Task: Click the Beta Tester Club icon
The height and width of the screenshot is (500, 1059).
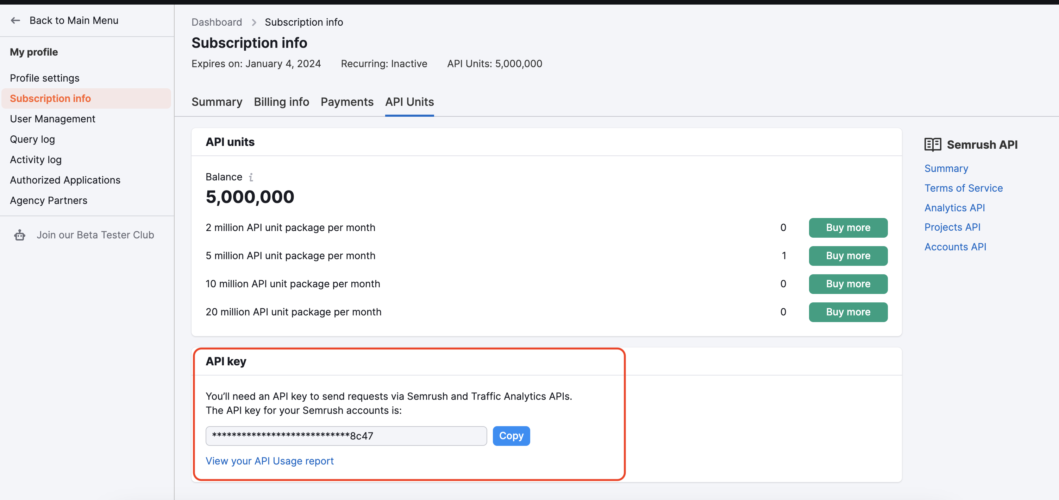Action: 19,236
